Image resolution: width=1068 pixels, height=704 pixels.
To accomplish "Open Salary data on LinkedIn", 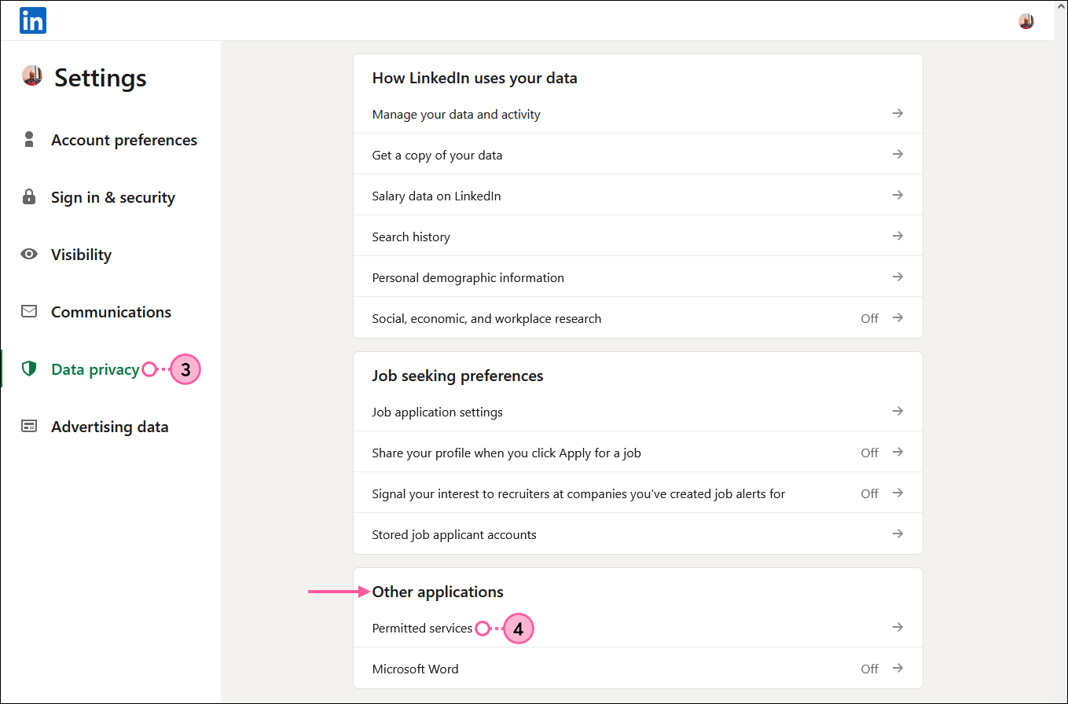I will [638, 196].
